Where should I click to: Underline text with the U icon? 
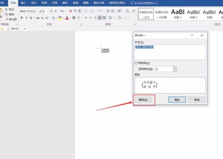[31, 18]
